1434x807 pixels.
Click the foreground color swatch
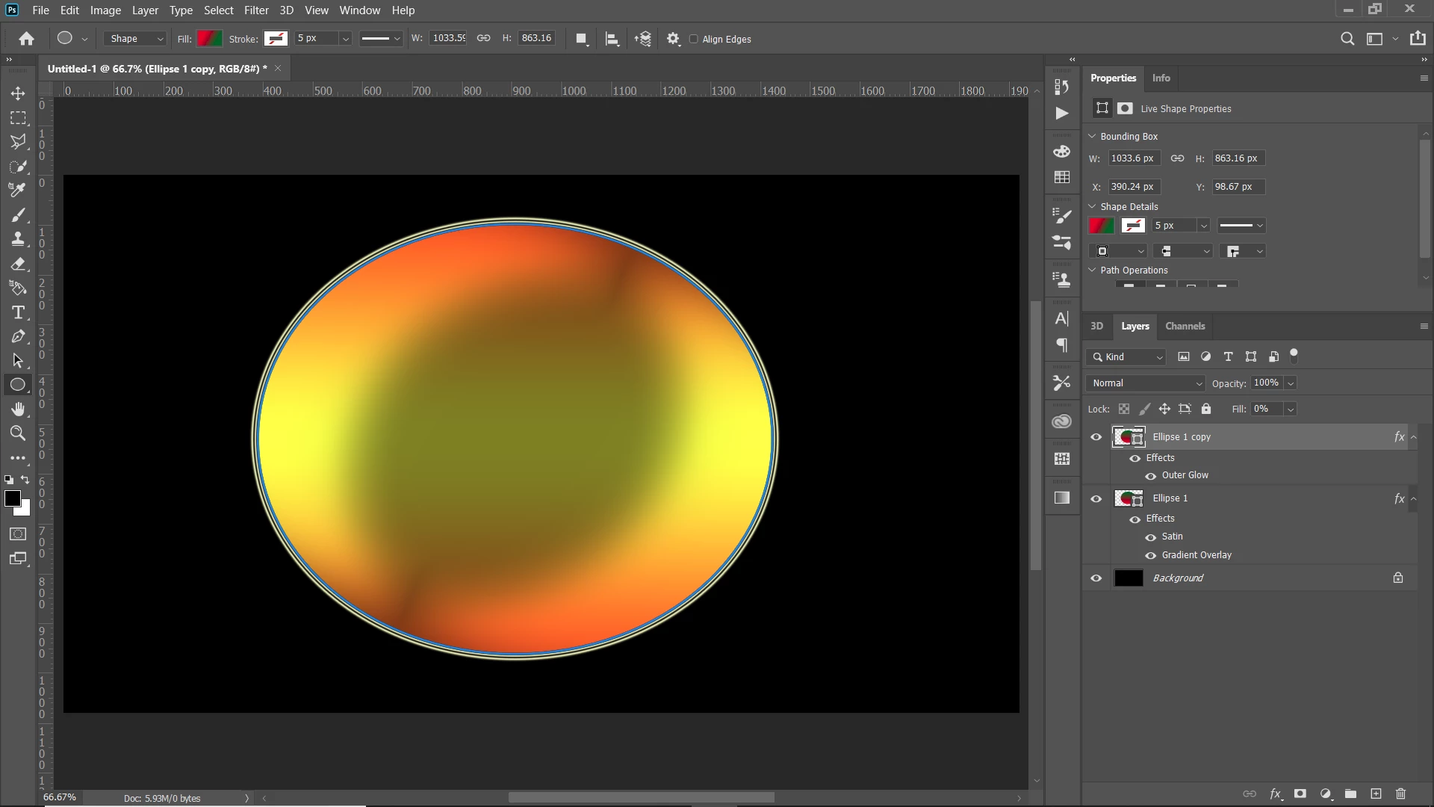pos(11,498)
